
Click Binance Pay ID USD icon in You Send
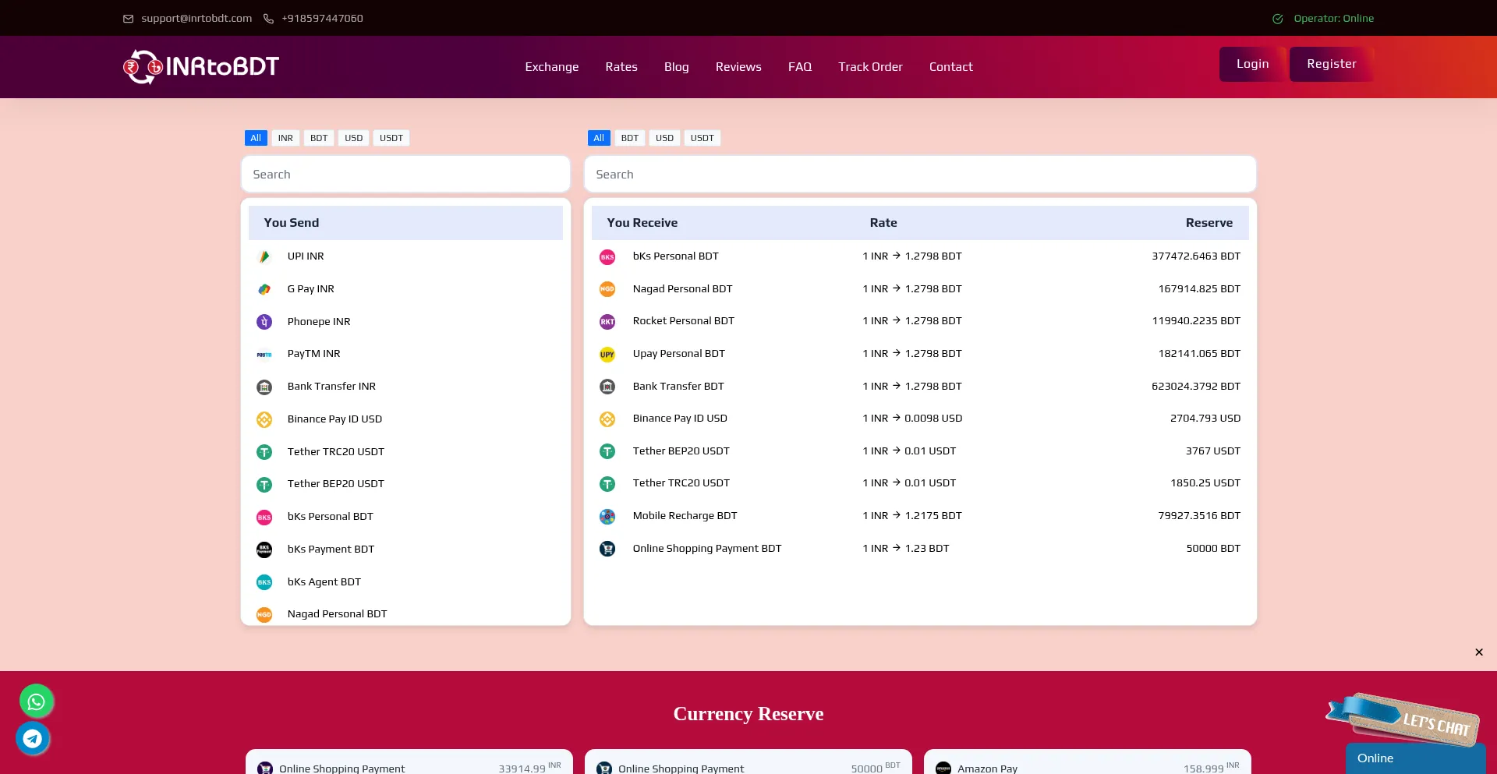point(264,419)
